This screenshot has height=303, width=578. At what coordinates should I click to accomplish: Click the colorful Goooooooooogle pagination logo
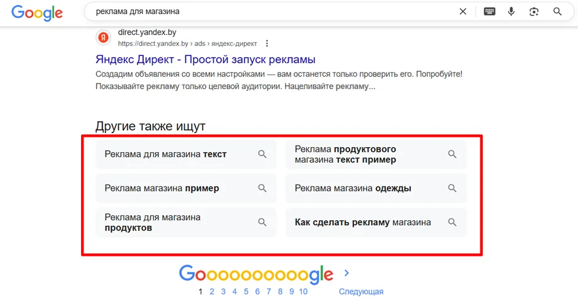click(256, 275)
